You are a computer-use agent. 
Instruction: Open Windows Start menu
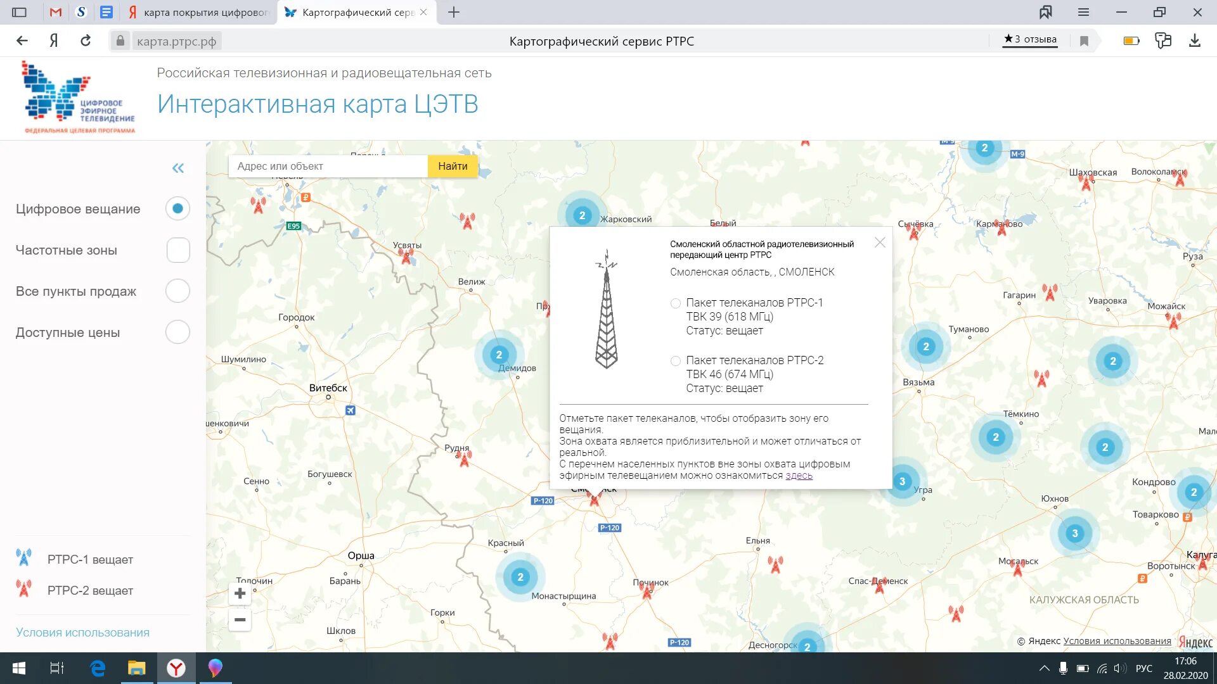pyautogui.click(x=19, y=668)
